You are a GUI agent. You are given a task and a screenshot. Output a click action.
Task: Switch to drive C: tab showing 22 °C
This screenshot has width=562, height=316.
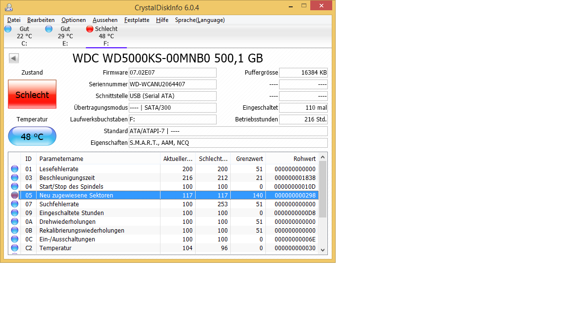(x=24, y=36)
